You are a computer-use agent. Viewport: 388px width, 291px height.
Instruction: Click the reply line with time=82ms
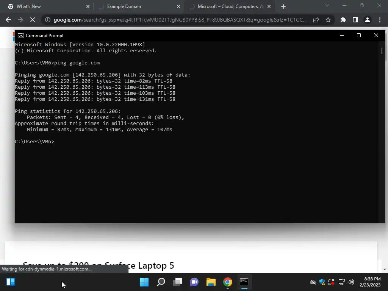tap(94, 81)
